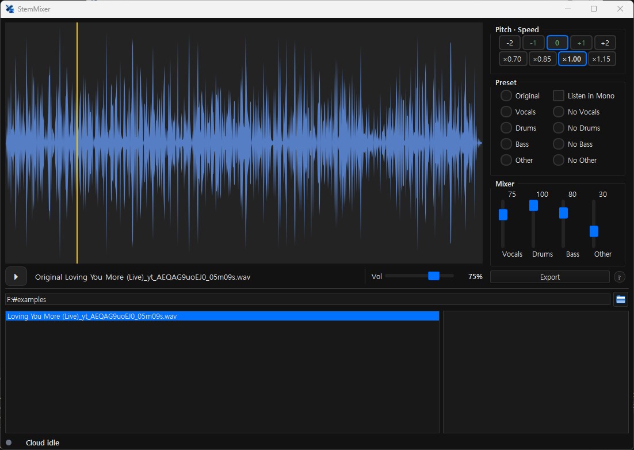634x450 pixels.
Task: Set pitch to +2 semitones
Action: tap(605, 43)
